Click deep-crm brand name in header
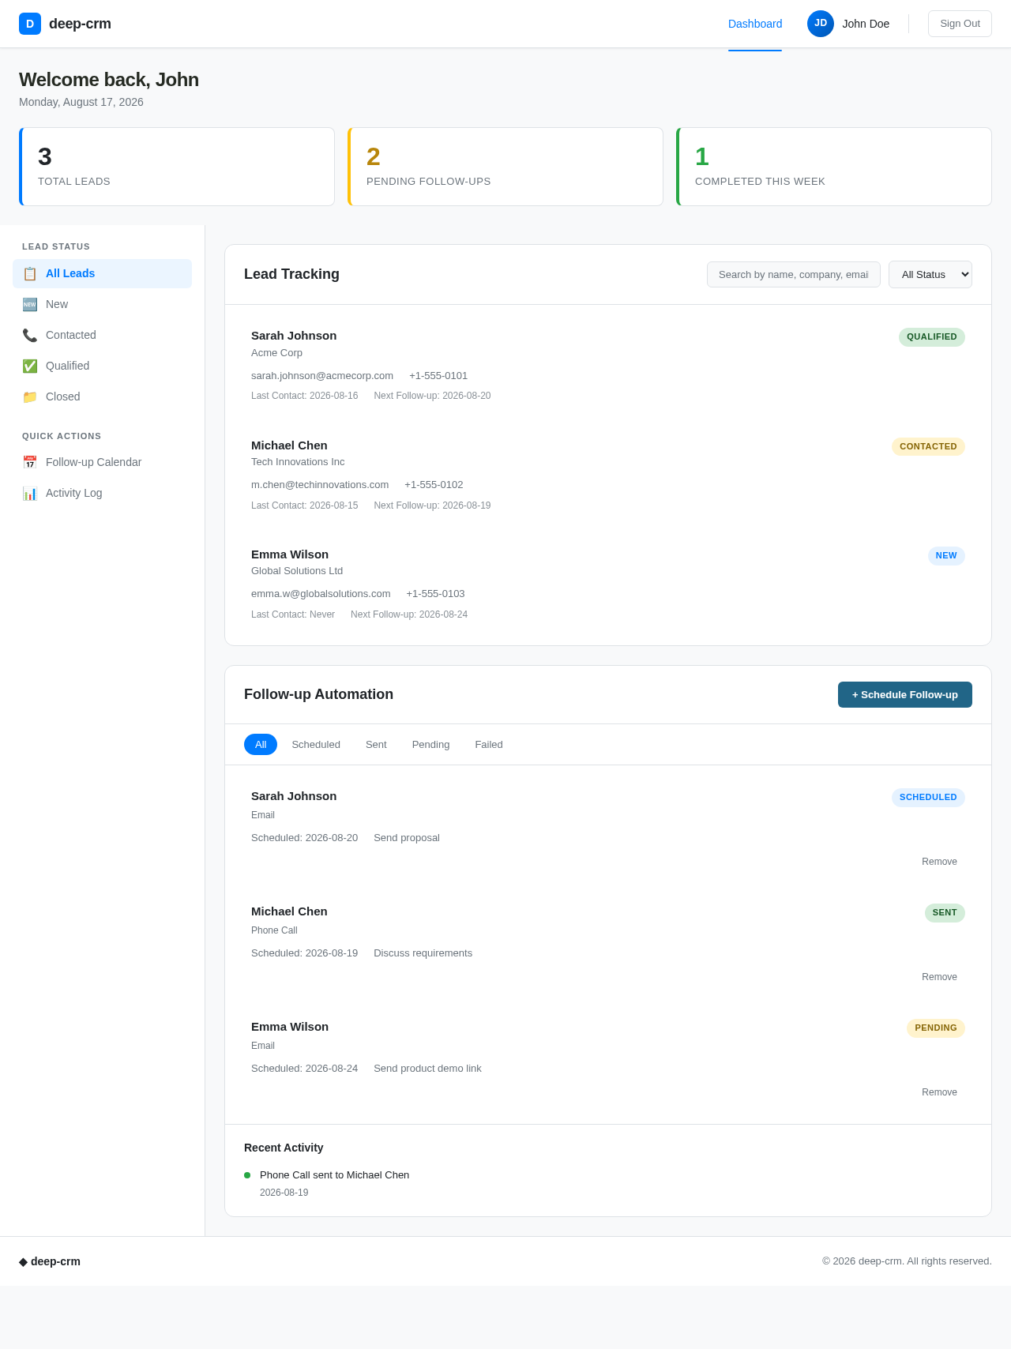Image resolution: width=1011 pixels, height=1349 pixels. coord(80,24)
